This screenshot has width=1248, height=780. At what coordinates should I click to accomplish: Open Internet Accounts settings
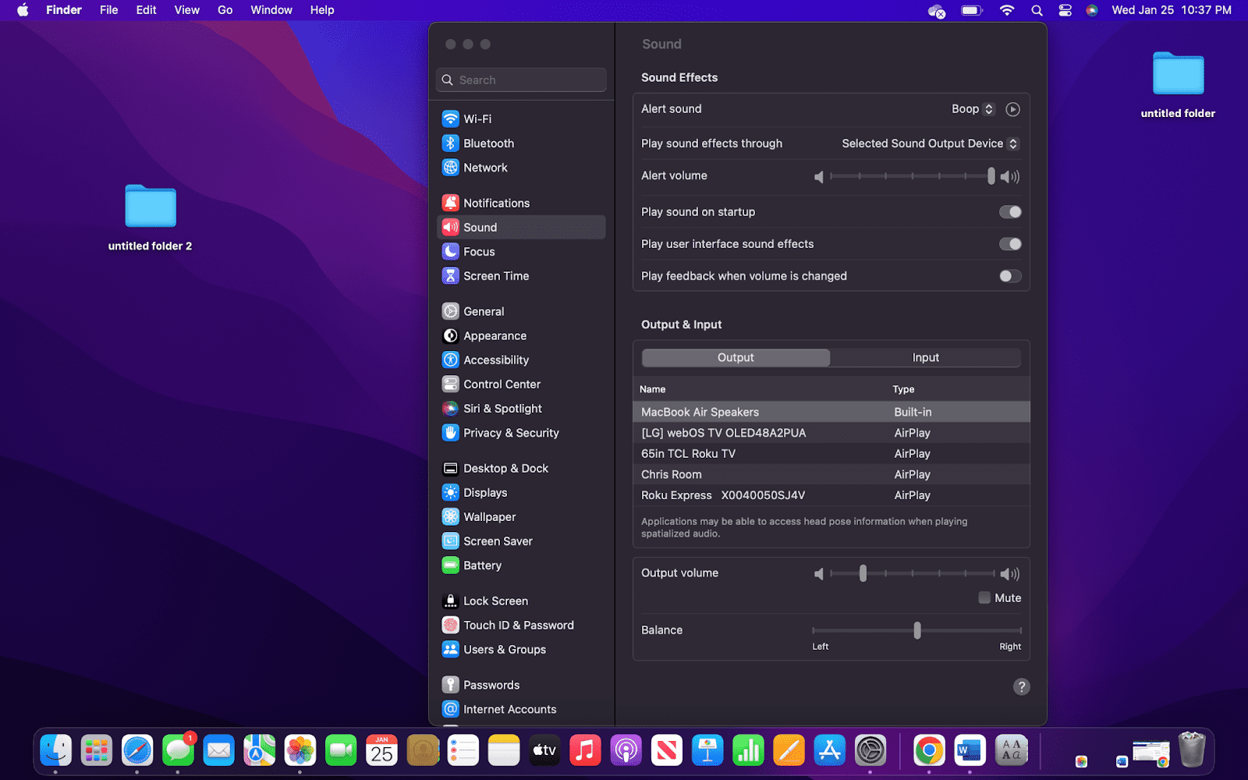click(521, 709)
